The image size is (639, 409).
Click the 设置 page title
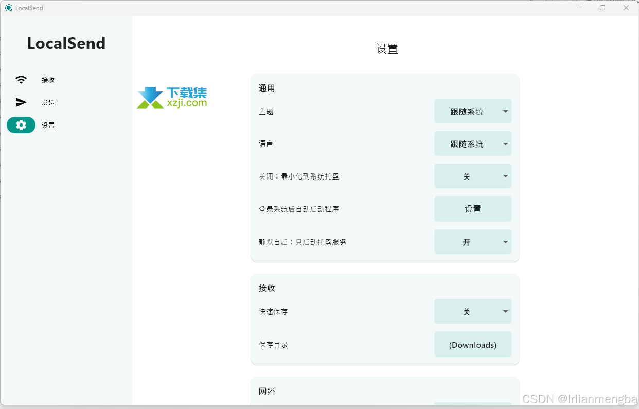pos(387,49)
